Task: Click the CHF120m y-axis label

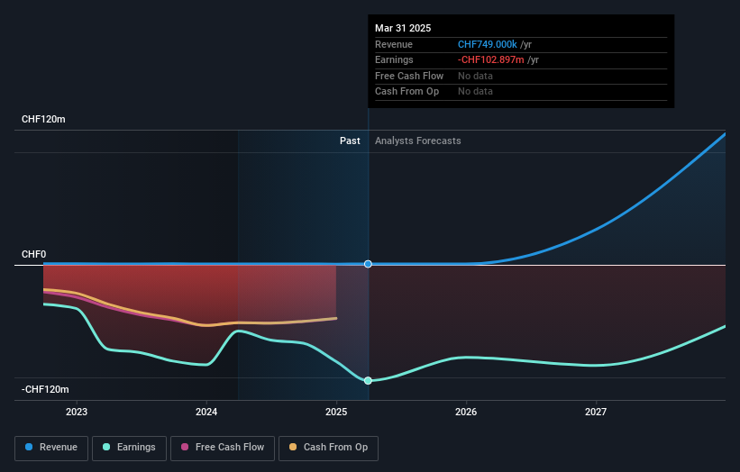Action: [43, 119]
